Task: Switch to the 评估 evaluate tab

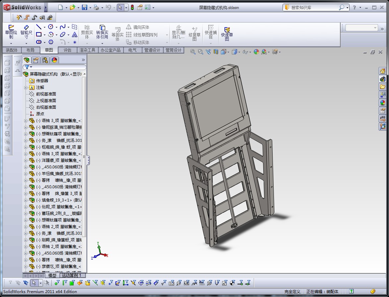Action: pos(67,50)
